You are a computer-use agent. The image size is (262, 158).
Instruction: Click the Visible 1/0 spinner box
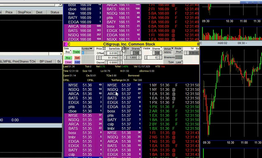(x=157, y=53)
